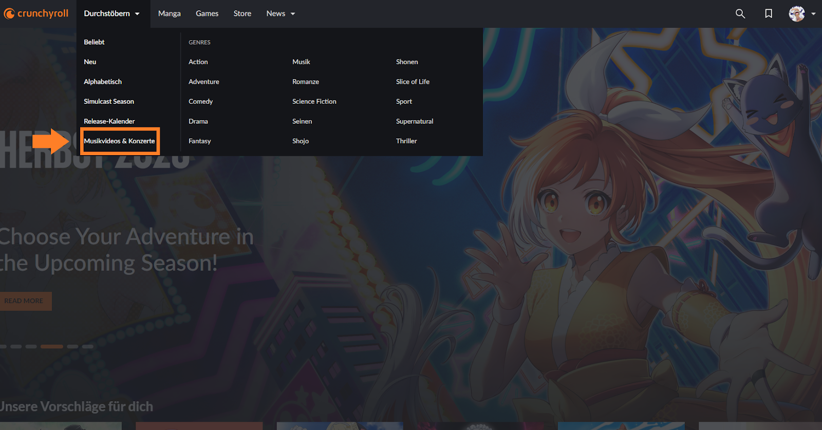Choose the Slice of Life genre
Viewport: 822px width, 430px height.
(x=413, y=82)
